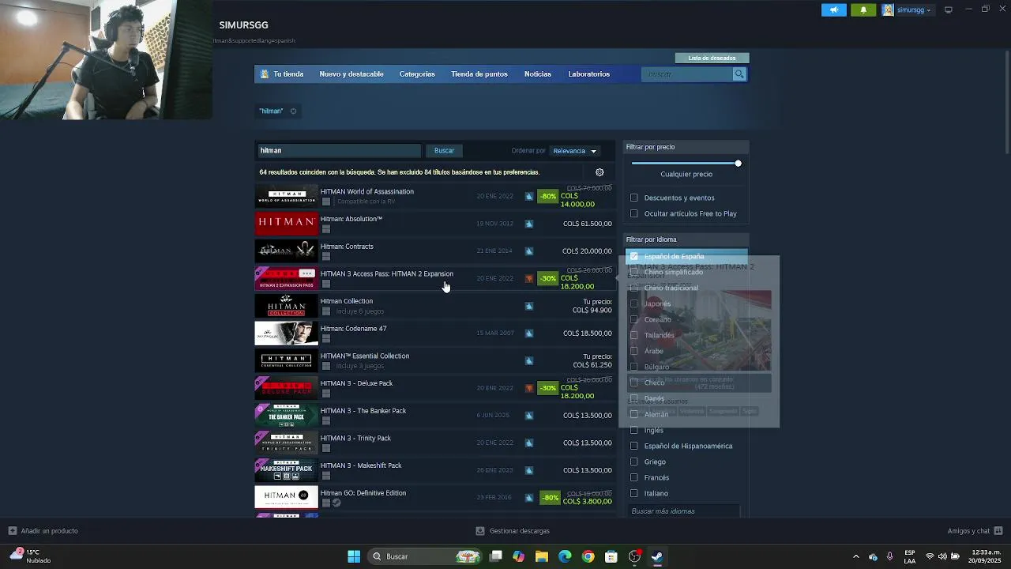The height and width of the screenshot is (569, 1011).
Task: Check Ocultar artículos Free to Play
Action: pyautogui.click(x=633, y=213)
